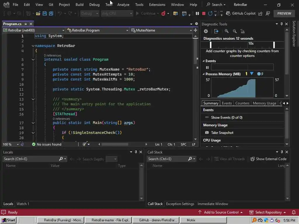Pin the Locals panel
This screenshot has width=299, height=224.
pos(136,152)
